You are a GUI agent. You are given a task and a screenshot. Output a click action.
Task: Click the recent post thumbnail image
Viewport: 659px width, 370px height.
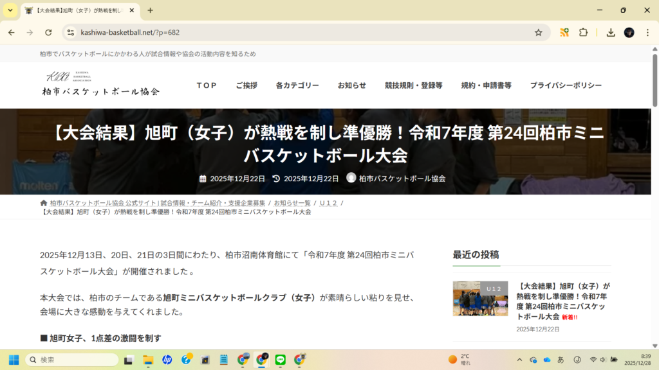point(479,299)
